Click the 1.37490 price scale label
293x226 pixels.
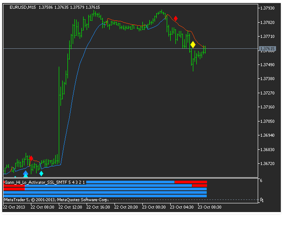point(267,65)
